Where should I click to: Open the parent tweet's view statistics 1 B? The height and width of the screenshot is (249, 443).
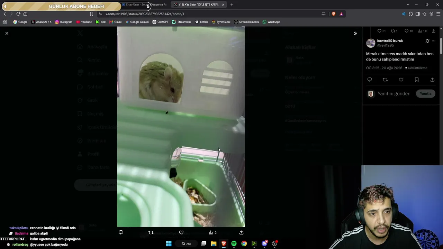coord(423,31)
